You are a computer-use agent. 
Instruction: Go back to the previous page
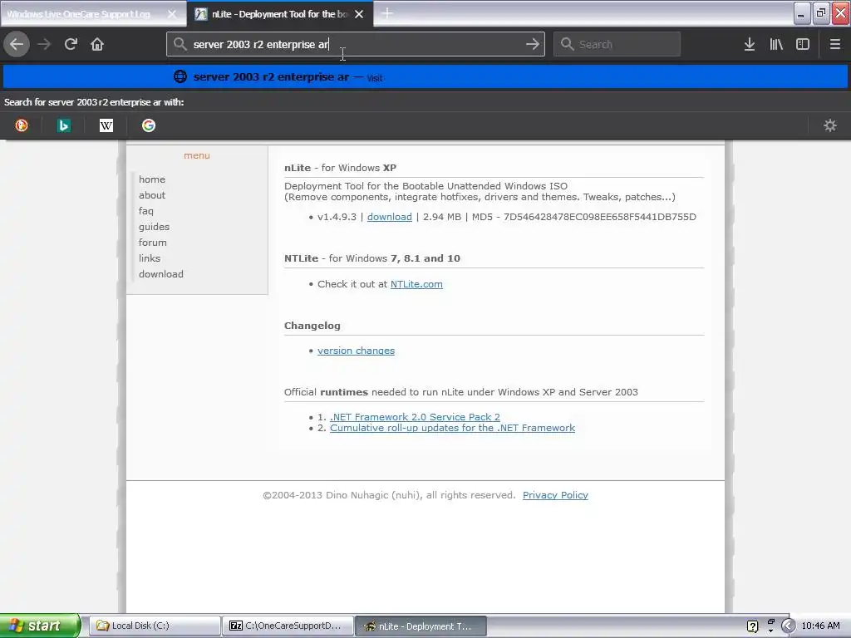point(17,44)
